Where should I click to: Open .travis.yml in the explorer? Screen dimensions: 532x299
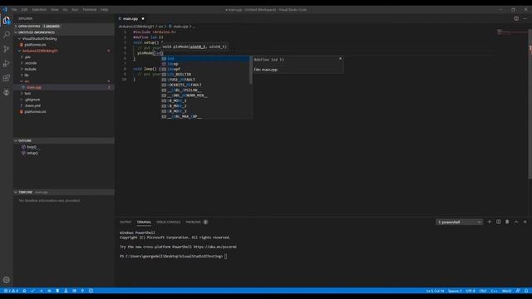coord(64,105)
